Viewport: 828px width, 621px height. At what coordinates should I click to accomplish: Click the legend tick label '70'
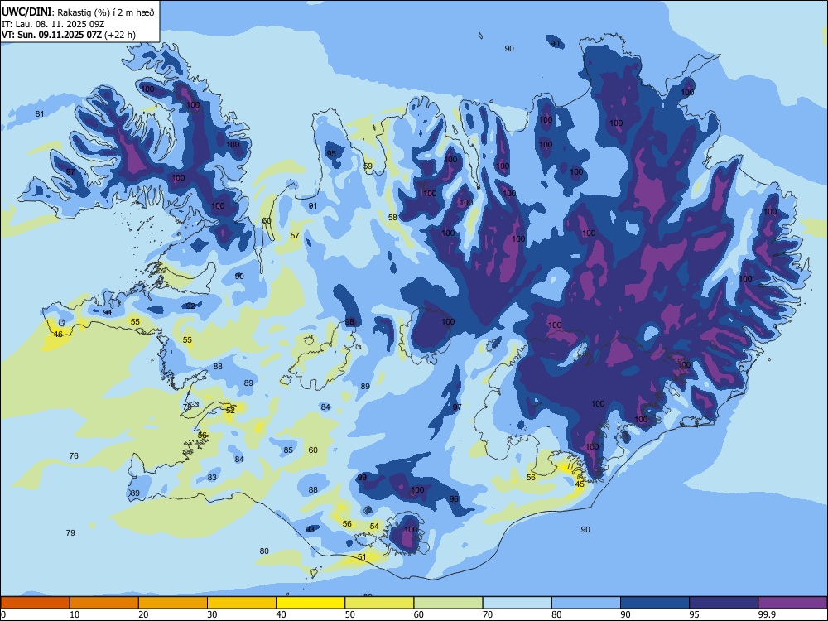(488, 614)
